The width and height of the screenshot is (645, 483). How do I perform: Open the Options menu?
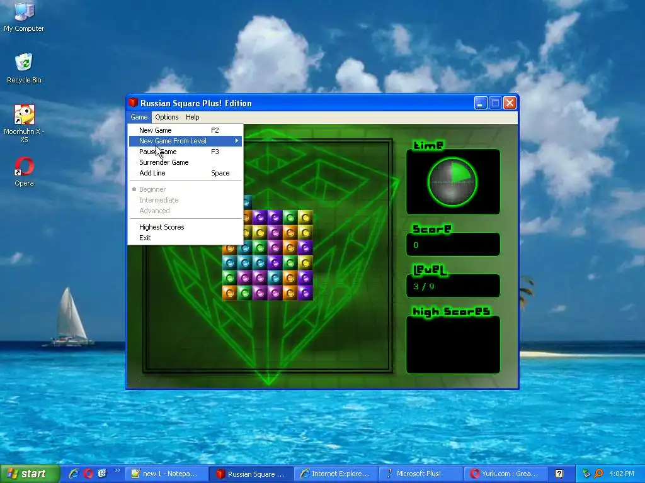(x=166, y=117)
